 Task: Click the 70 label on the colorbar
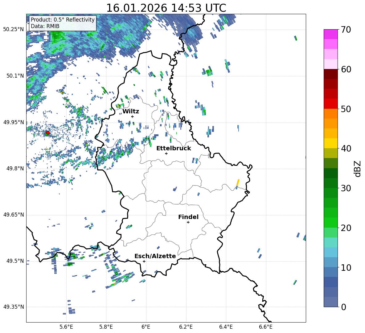point(346,30)
